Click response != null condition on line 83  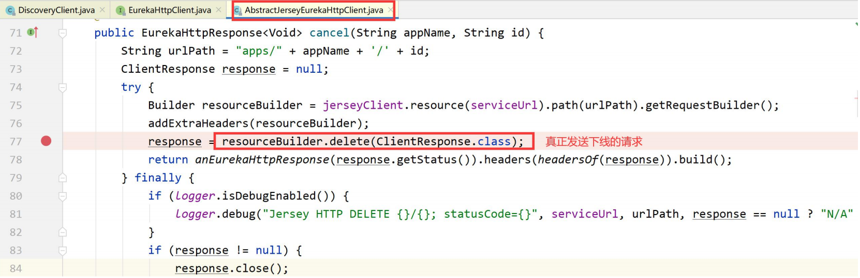tap(228, 250)
